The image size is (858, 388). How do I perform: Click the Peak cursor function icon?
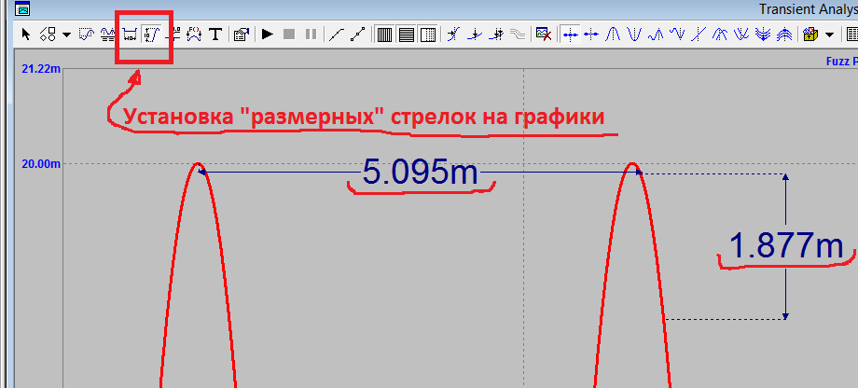(x=613, y=35)
